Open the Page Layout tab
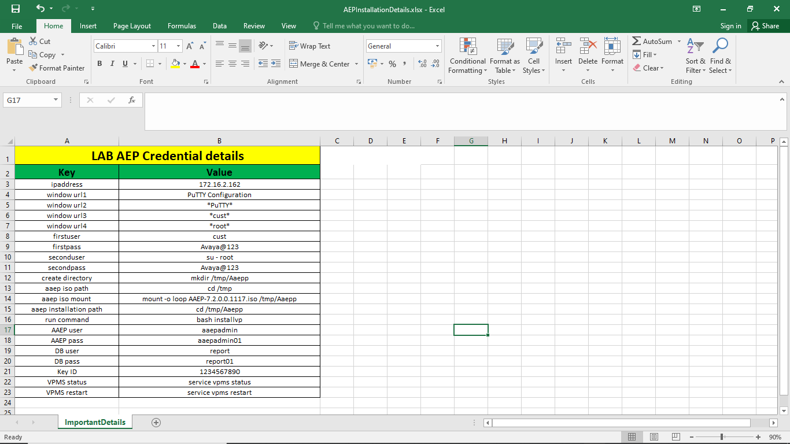 pyautogui.click(x=132, y=26)
